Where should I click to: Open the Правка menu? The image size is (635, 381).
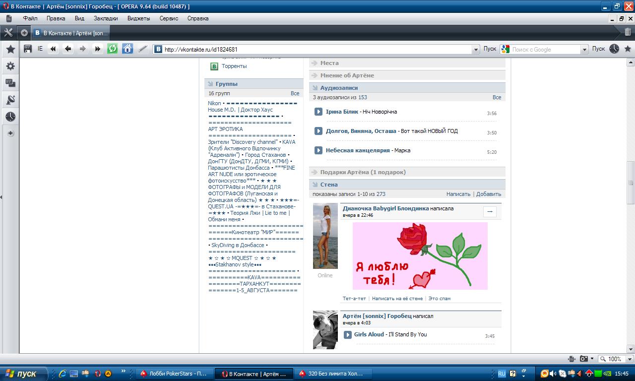[x=56, y=18]
